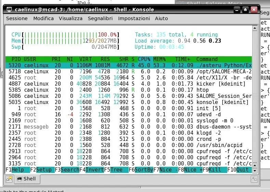Click the Mem usage meter bar

[65, 41]
